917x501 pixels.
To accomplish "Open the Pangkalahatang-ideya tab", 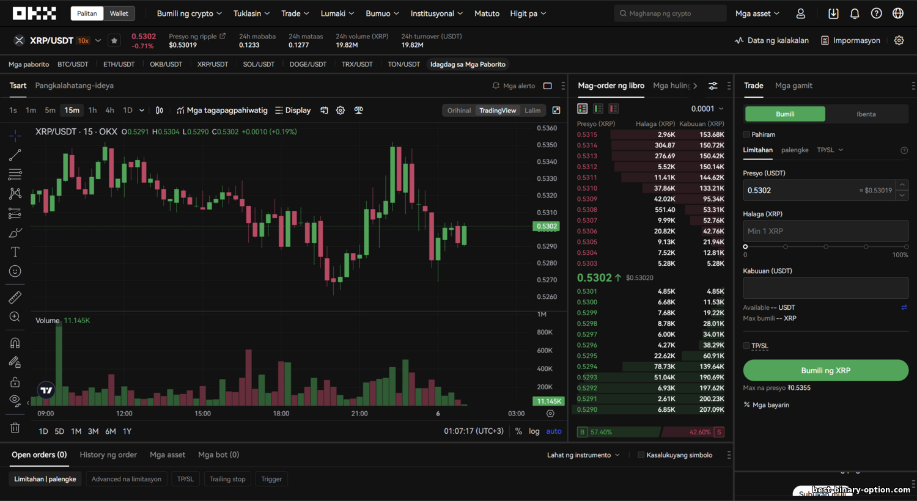I will [74, 86].
